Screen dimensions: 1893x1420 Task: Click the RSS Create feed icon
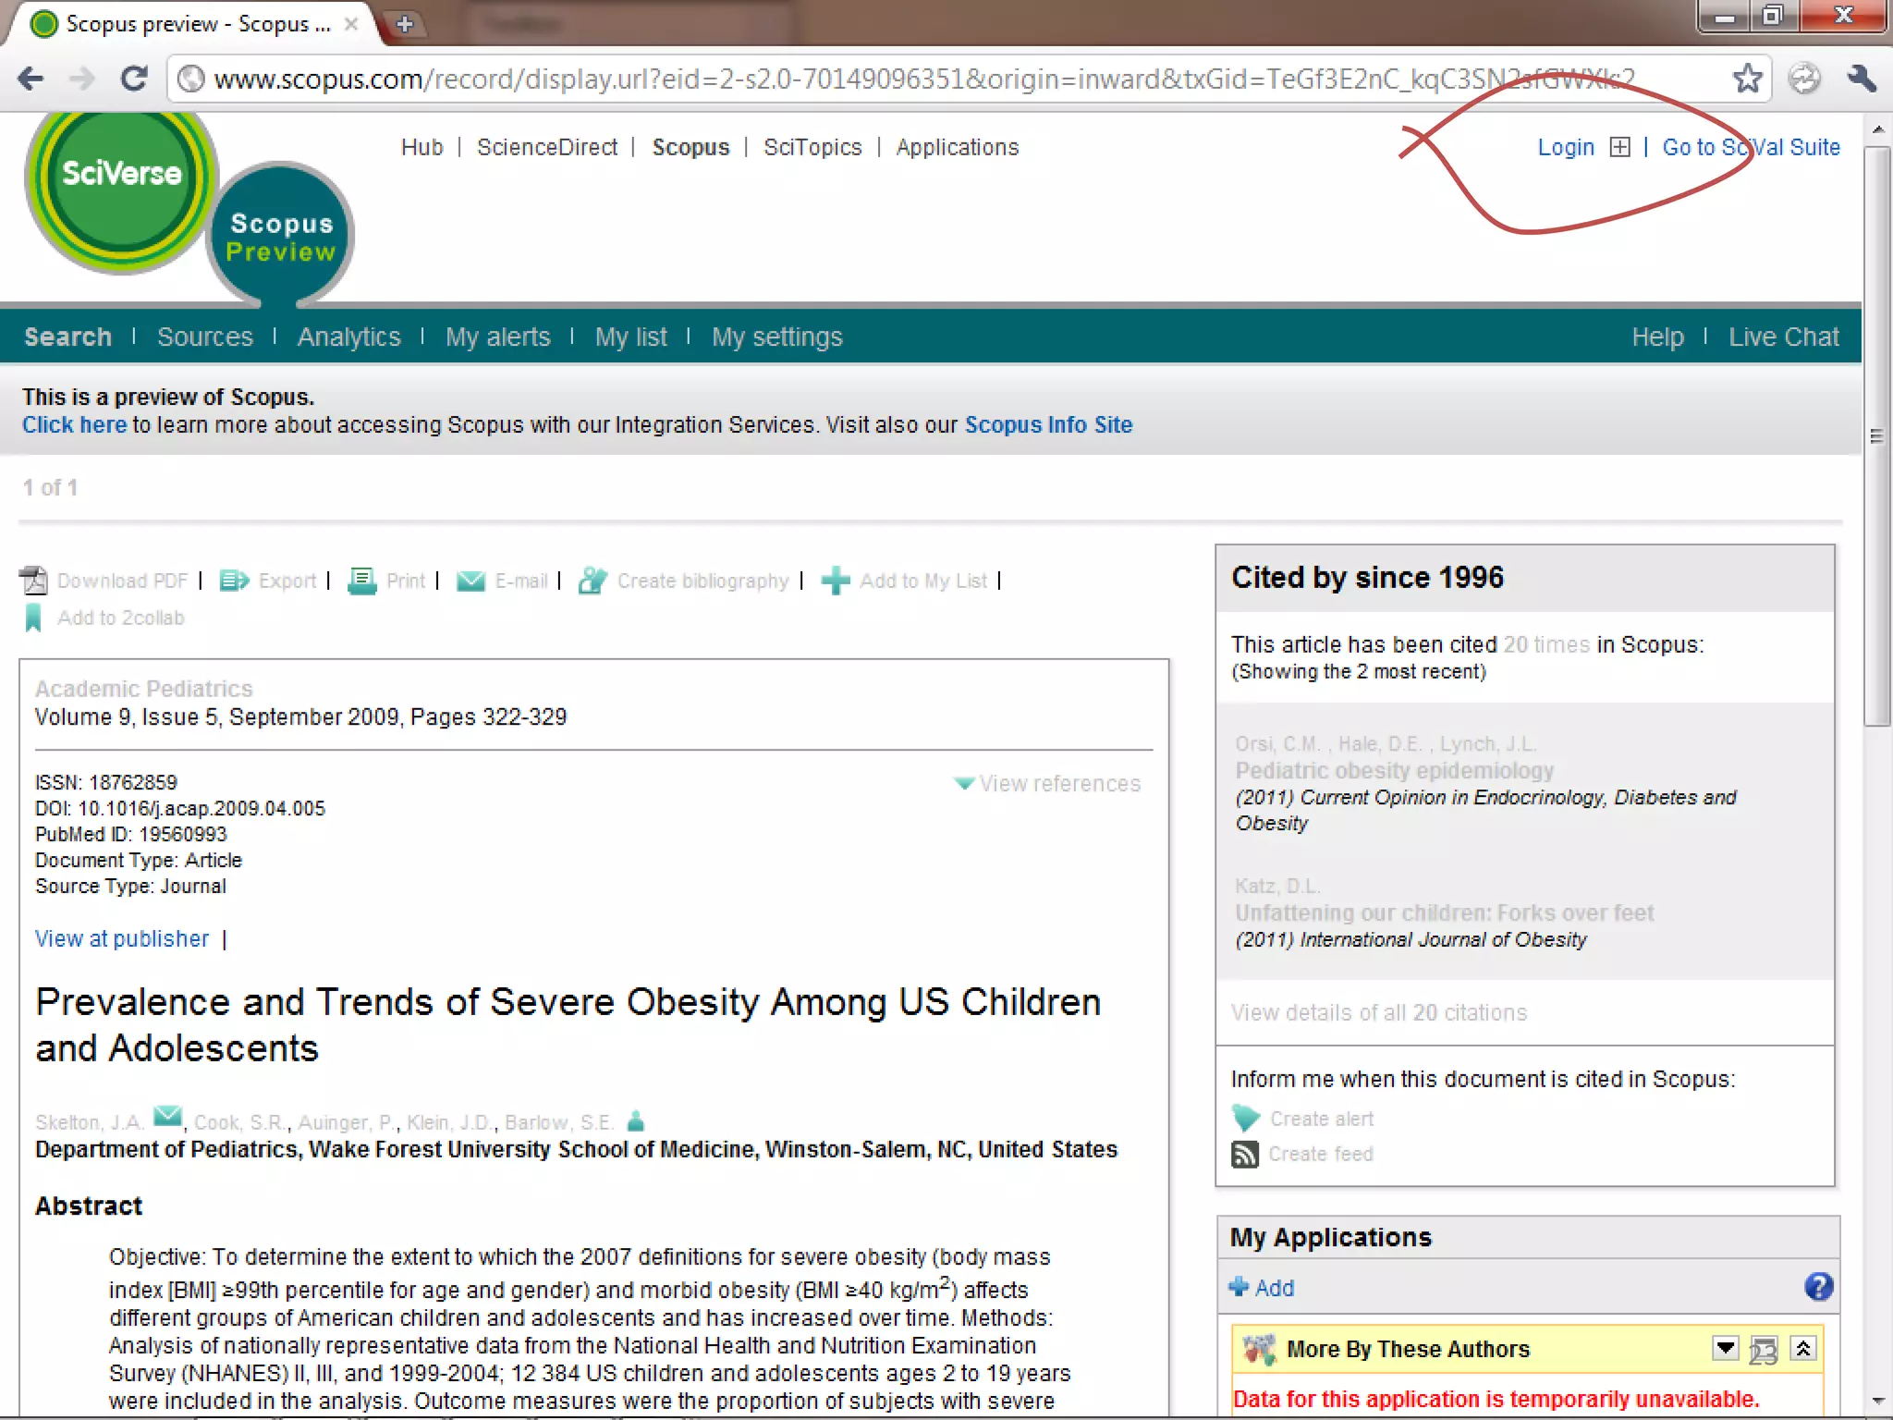(1245, 1155)
